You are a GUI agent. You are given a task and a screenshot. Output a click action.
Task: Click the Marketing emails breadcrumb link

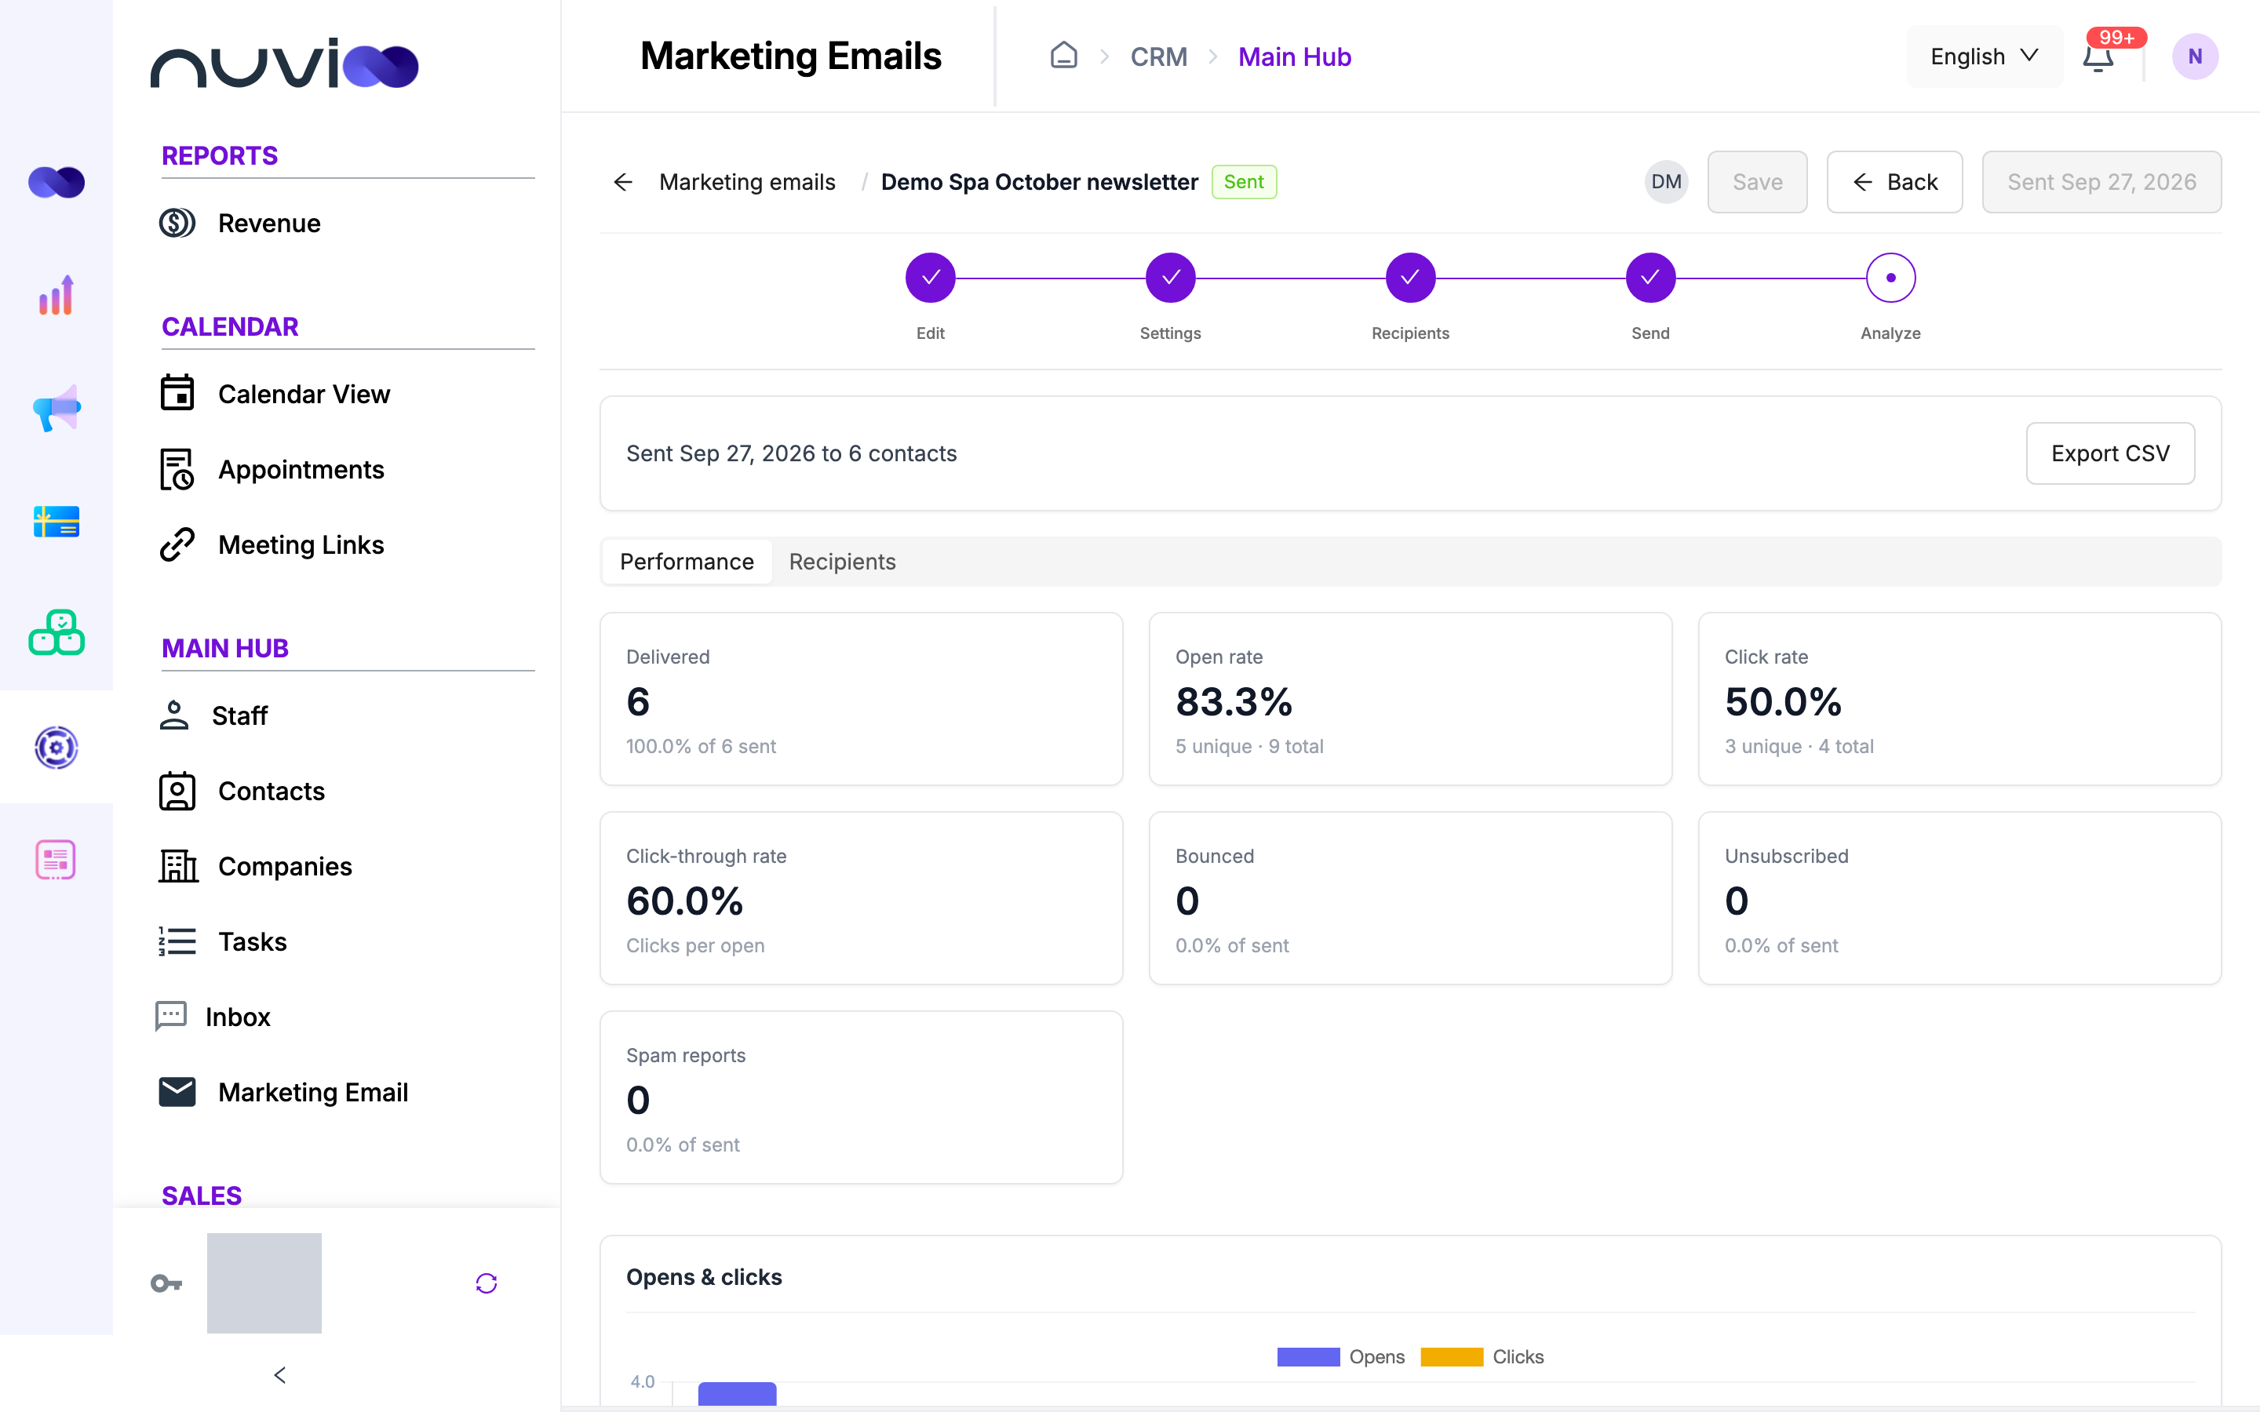[x=747, y=182]
